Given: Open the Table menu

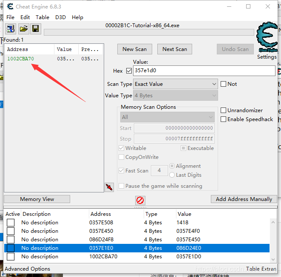Looking at the screenshot, I should 43,17.
